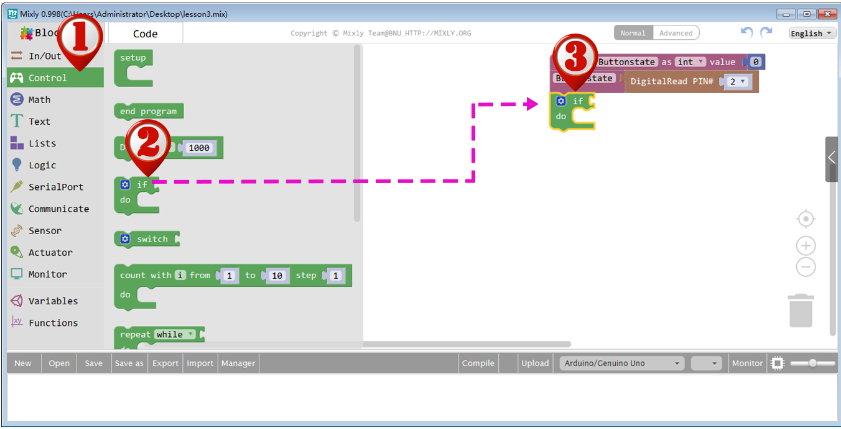The image size is (841, 429).
Task: Click the chip icon next to Monitor button
Action: coord(778,363)
